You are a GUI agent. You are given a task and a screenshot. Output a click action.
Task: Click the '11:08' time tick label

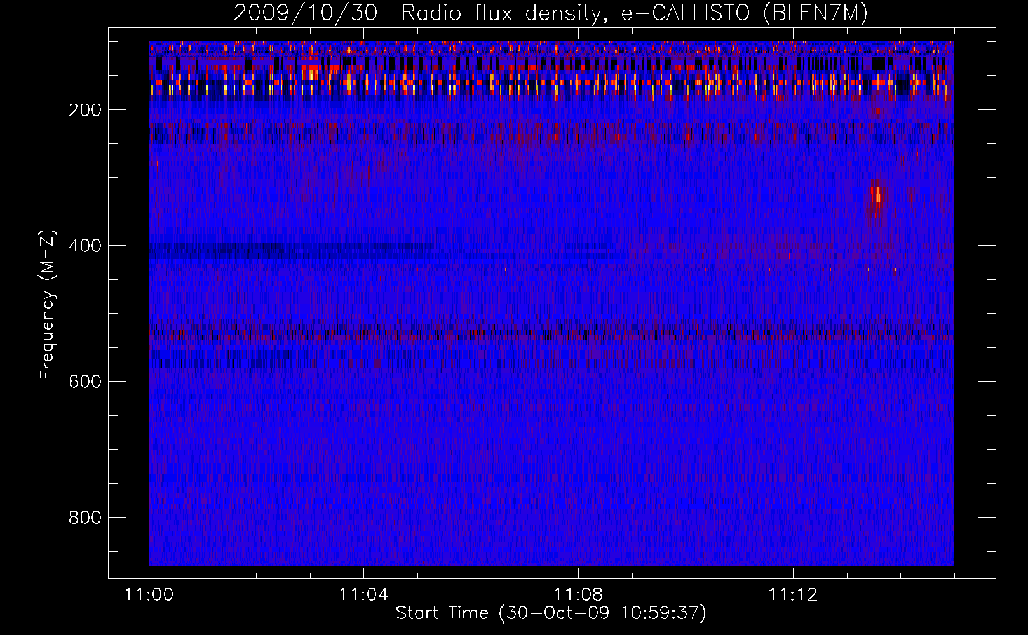tap(578, 595)
